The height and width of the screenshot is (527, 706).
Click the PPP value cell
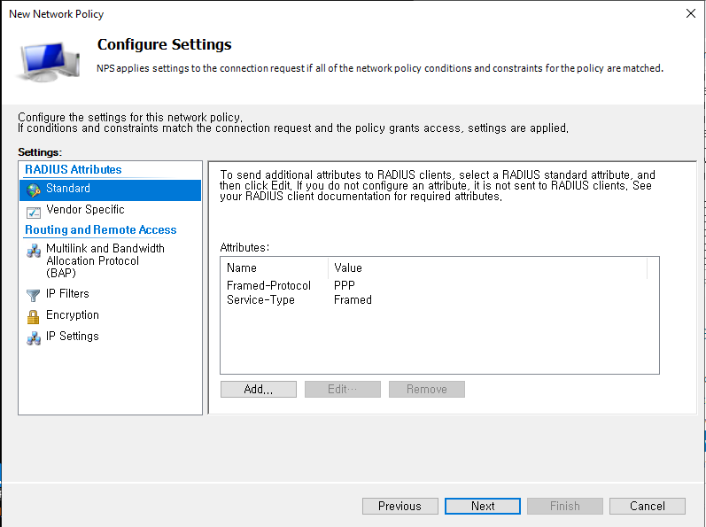click(345, 285)
